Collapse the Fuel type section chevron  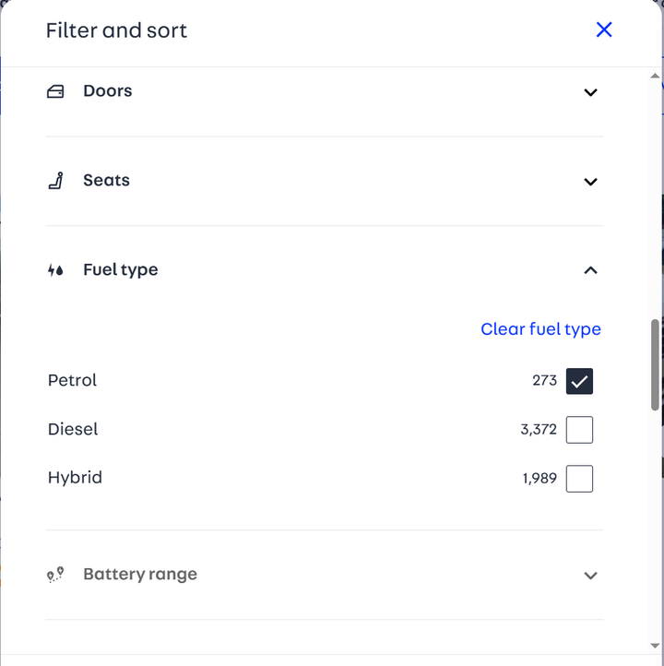tap(591, 270)
